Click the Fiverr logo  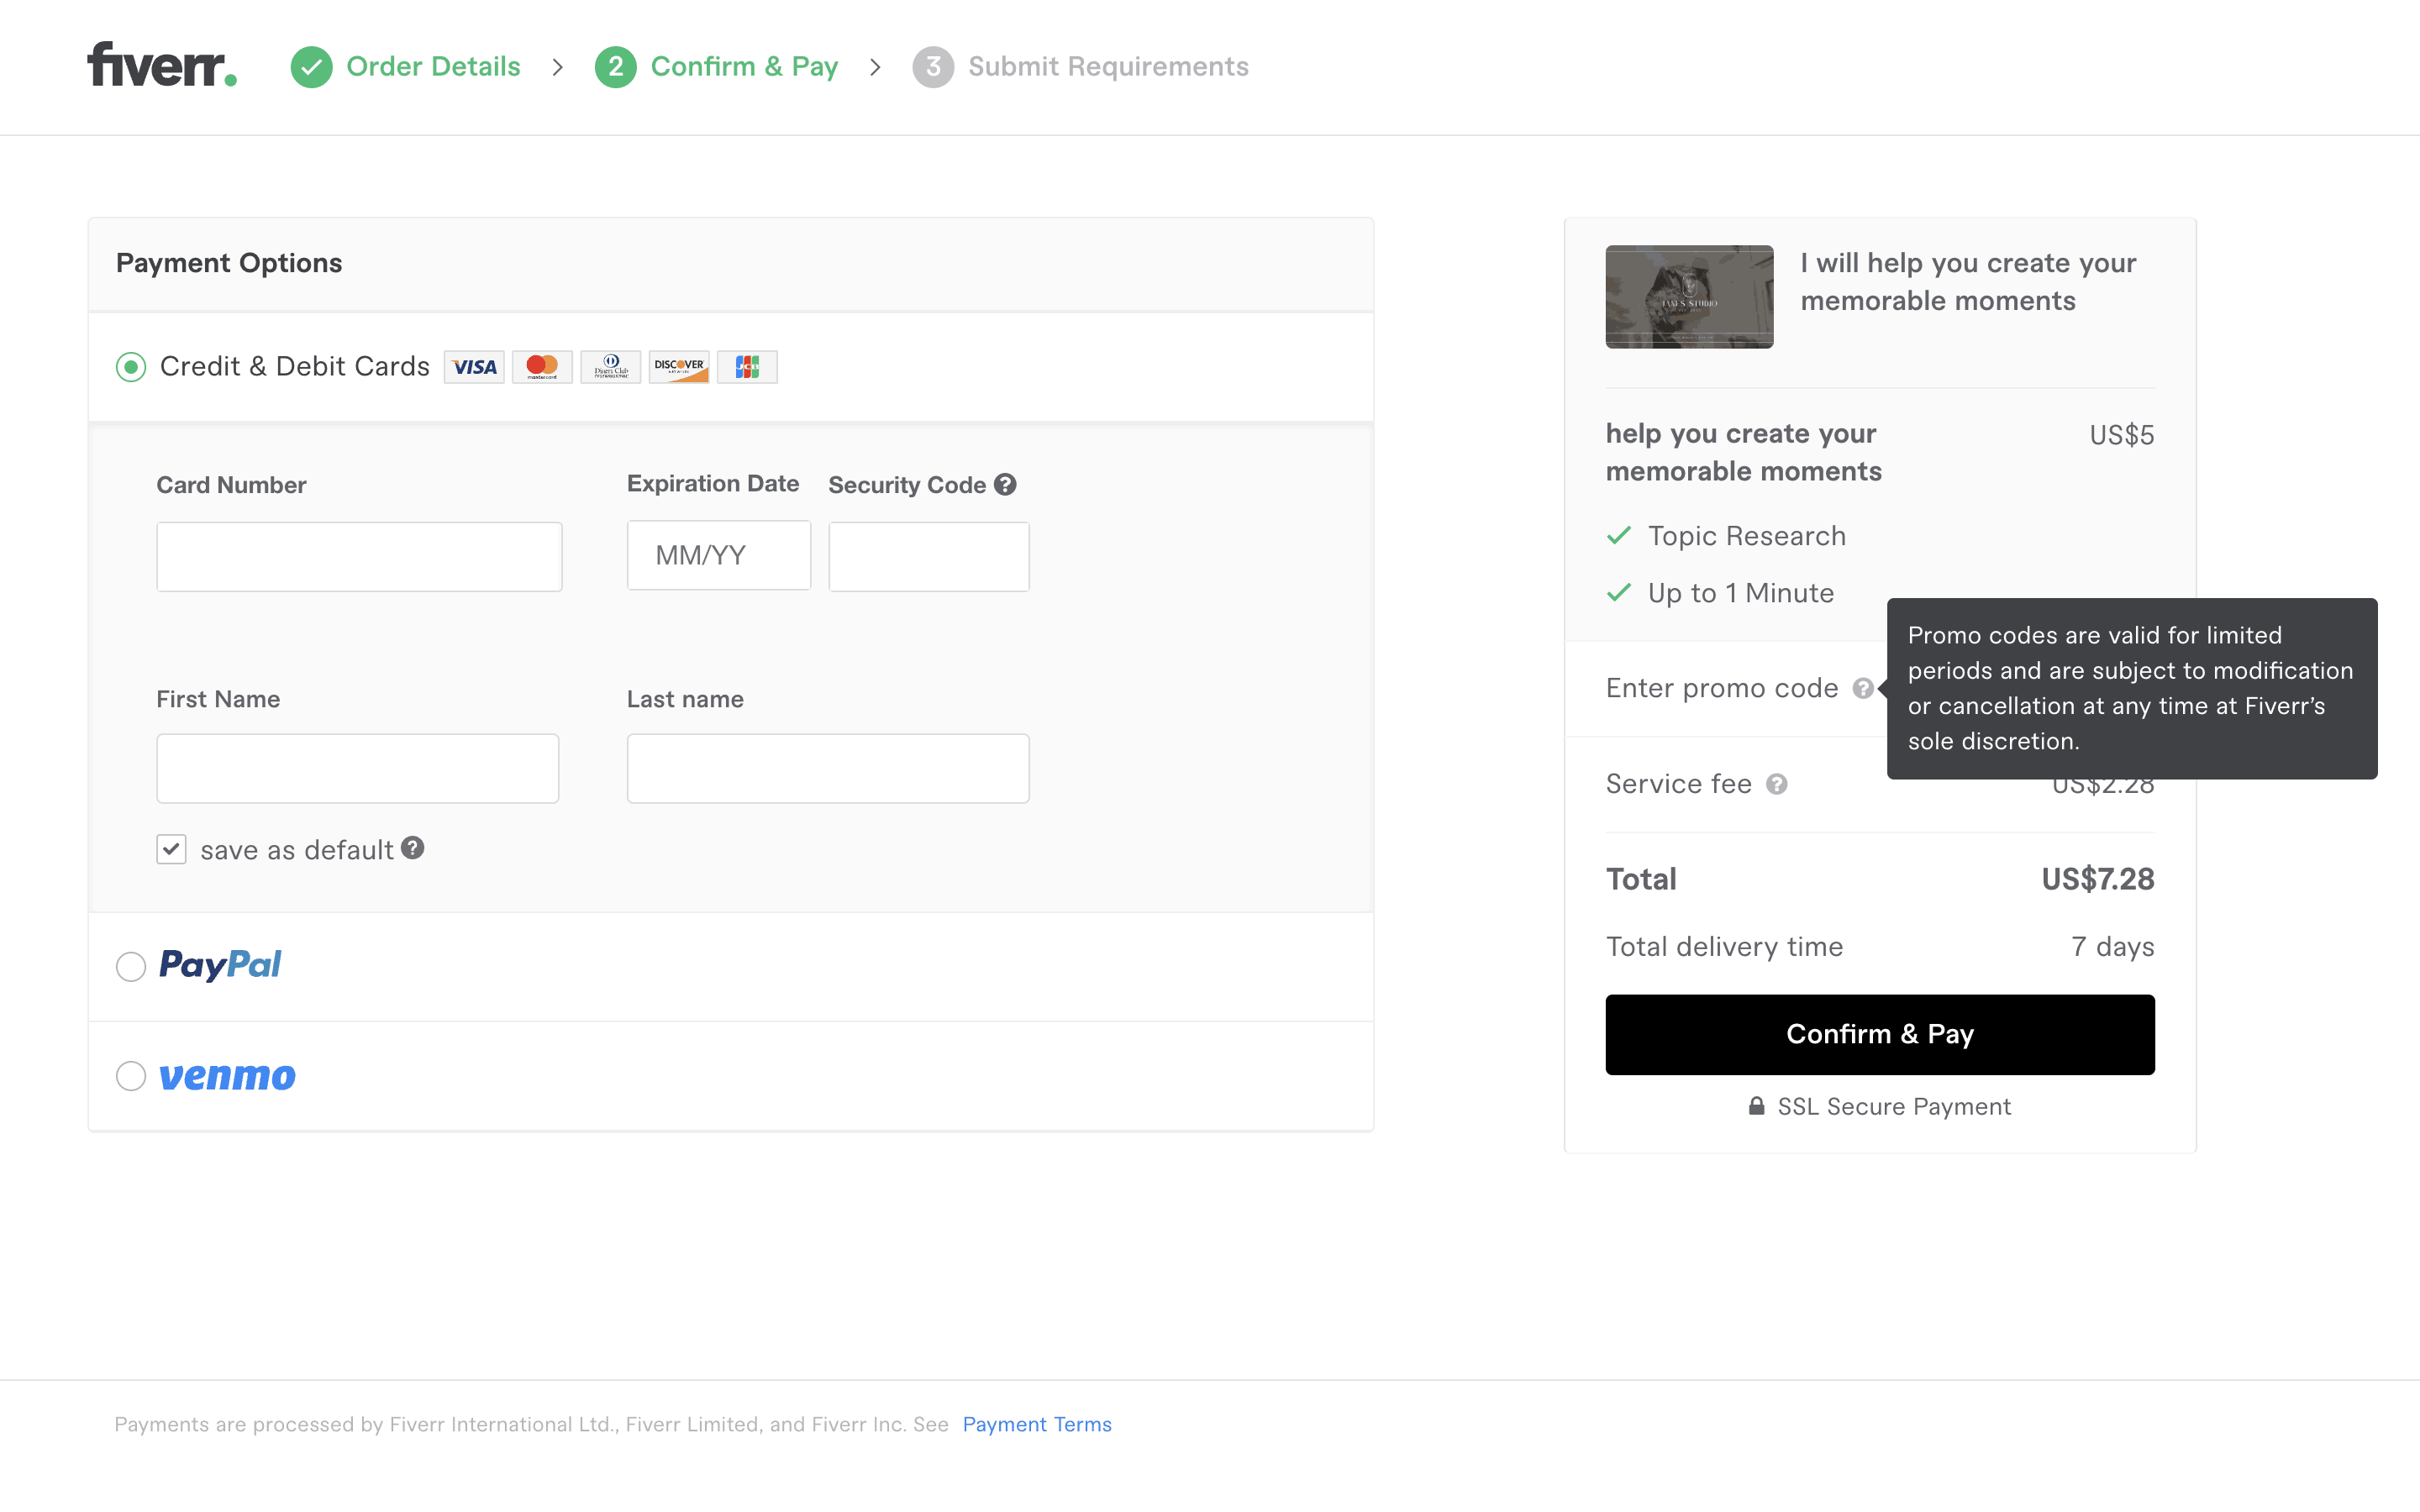(162, 65)
